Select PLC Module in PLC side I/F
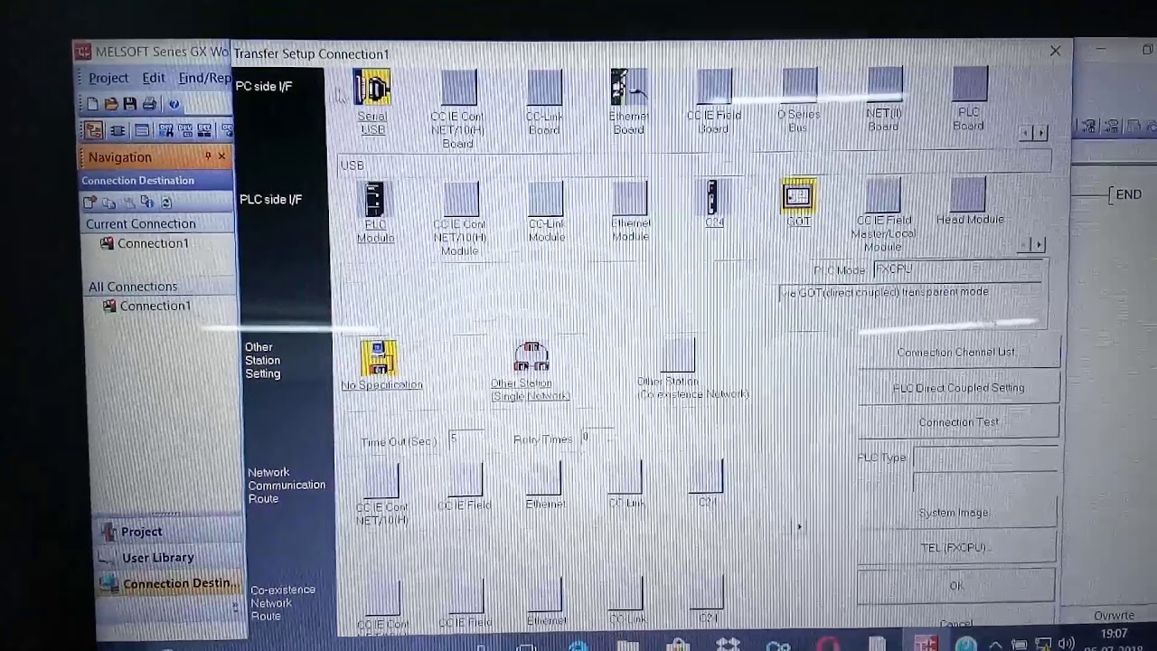Viewport: 1157px width, 651px height. [x=374, y=200]
